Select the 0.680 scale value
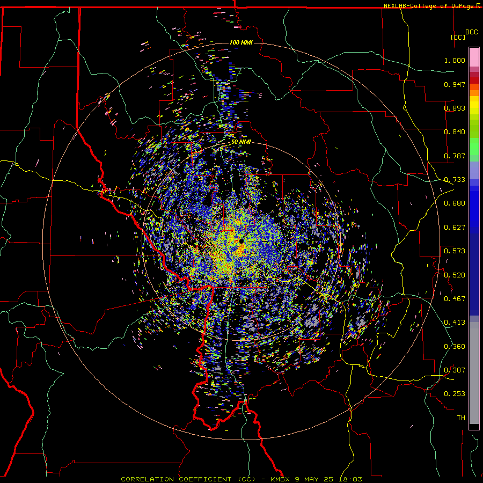483x483 pixels. 455,203
